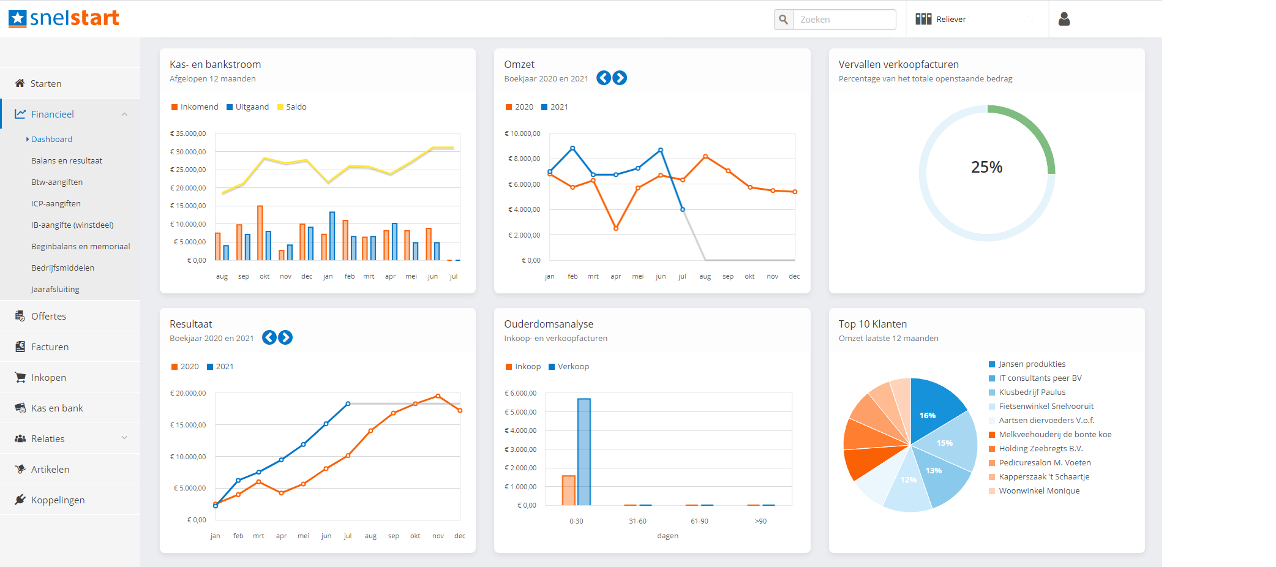Viewport: 1276px width, 567px height.
Task: Open the Facturen menu item
Action: [50, 347]
